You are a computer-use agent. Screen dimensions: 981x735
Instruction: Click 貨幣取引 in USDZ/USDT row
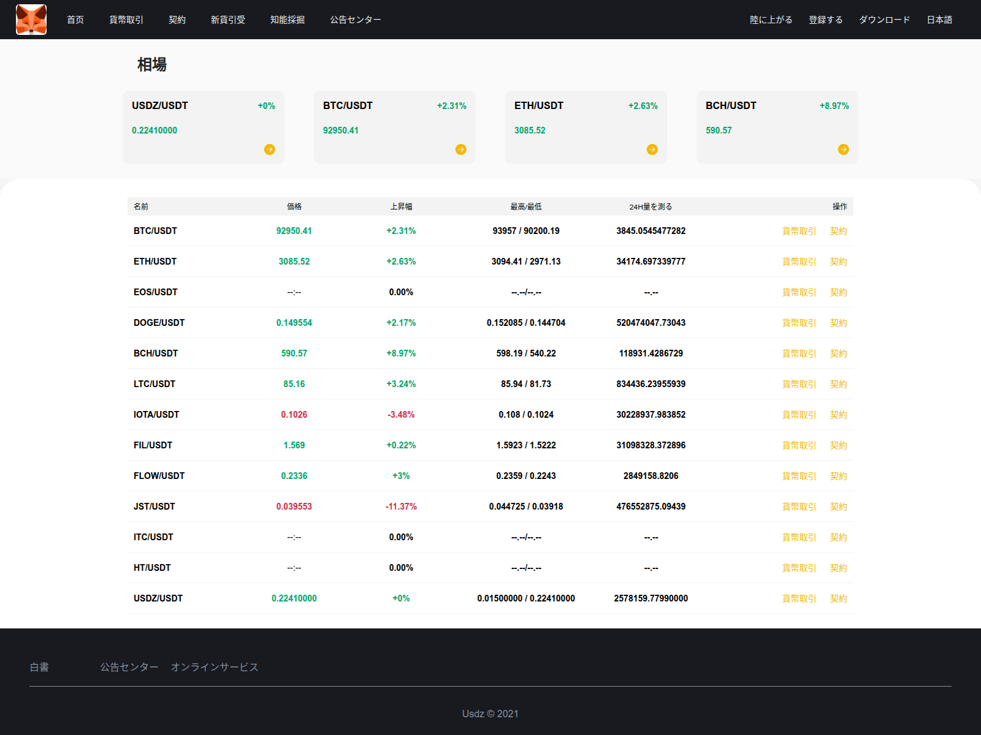click(800, 598)
